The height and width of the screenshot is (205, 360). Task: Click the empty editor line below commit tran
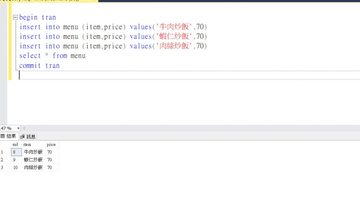click(189, 75)
